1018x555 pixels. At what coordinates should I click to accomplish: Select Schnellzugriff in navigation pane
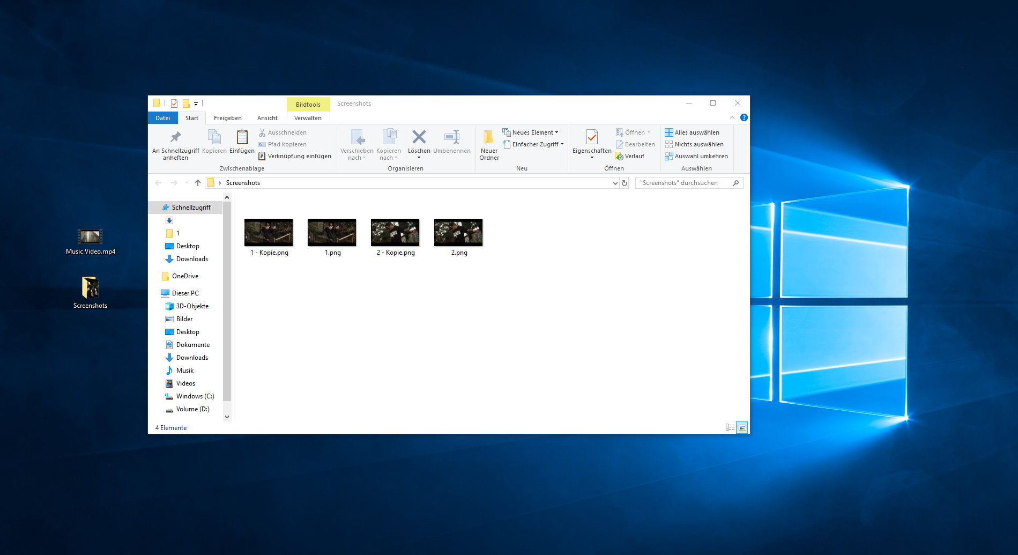[185, 208]
